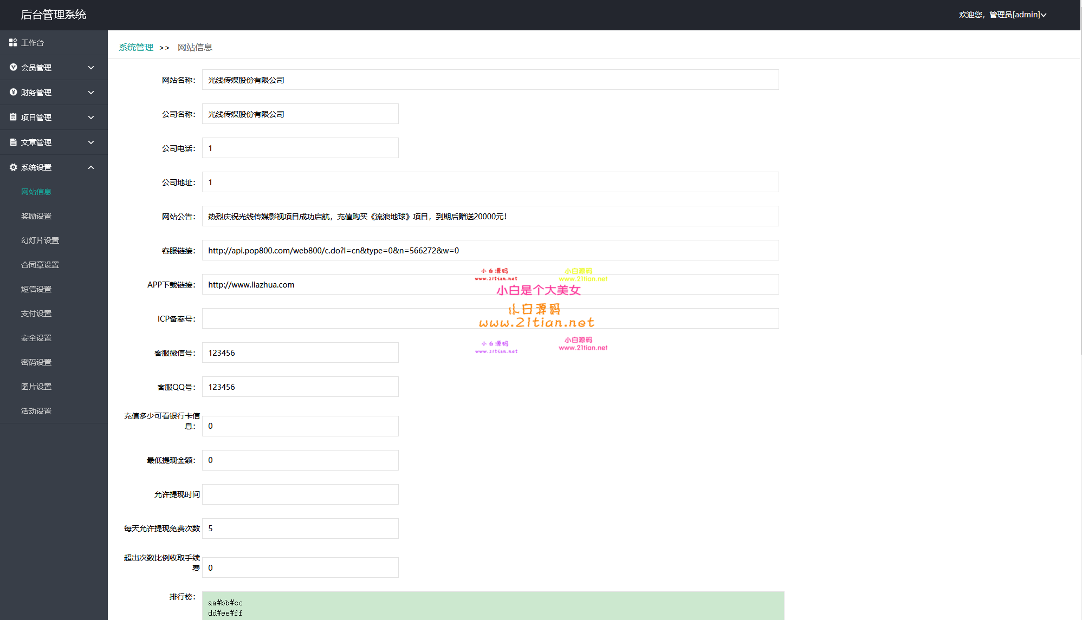Select 网站信息 in sidebar
The width and height of the screenshot is (1082, 620).
point(36,192)
